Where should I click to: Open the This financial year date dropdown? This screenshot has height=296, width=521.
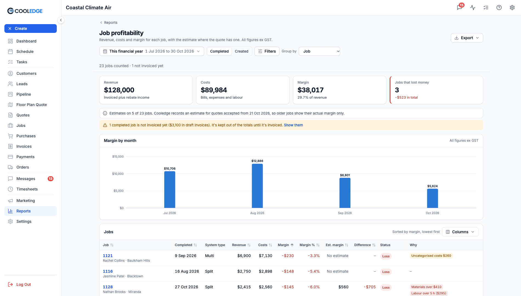point(152,51)
